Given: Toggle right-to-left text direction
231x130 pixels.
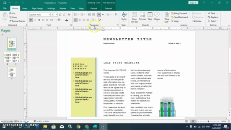Looking at the screenshot, I should (x=103, y=14).
